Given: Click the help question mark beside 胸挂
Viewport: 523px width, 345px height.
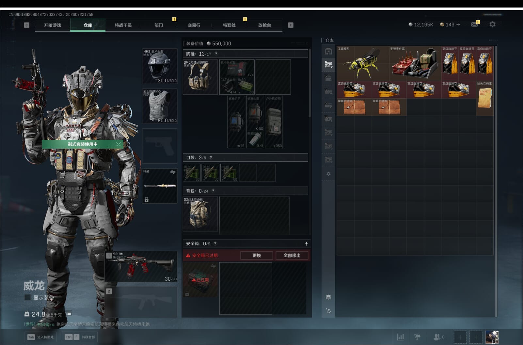Looking at the screenshot, I should click(216, 54).
